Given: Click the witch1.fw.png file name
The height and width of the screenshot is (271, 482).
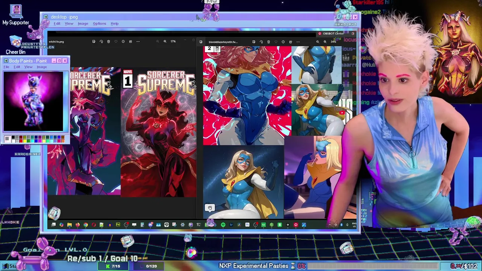Looking at the screenshot, I should tap(56, 41).
